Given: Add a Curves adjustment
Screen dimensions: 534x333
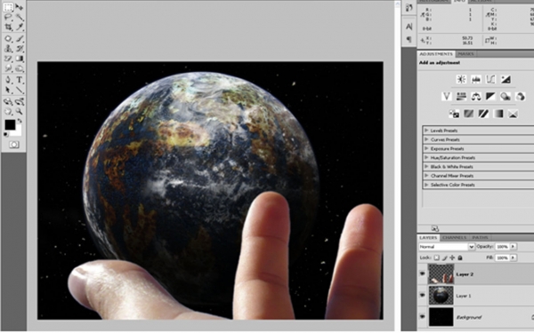Looking at the screenshot, I should click(x=490, y=80).
